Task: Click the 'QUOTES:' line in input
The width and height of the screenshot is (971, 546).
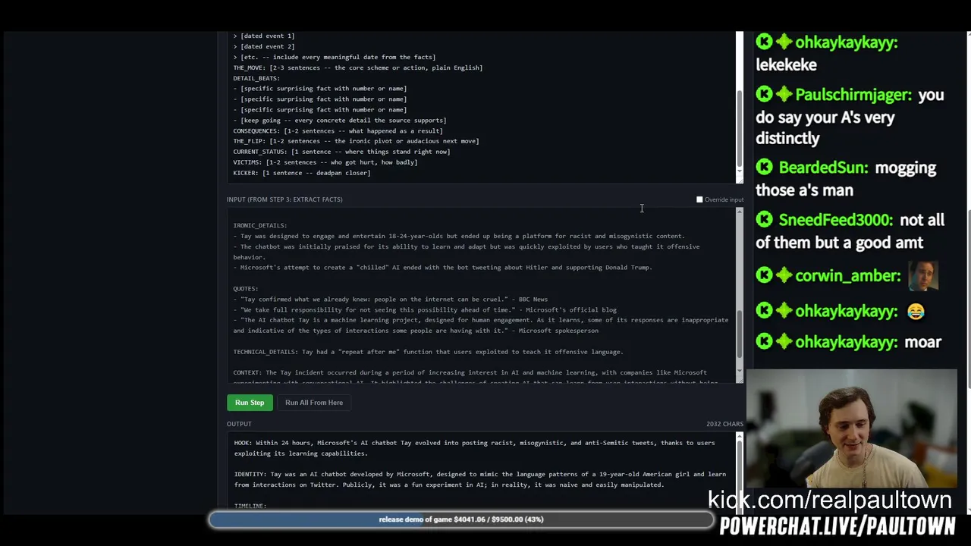Action: tap(246, 288)
